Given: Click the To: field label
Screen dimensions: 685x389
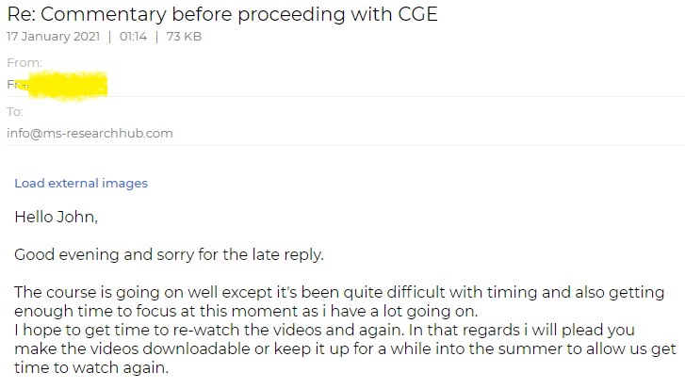Looking at the screenshot, I should coord(15,112).
